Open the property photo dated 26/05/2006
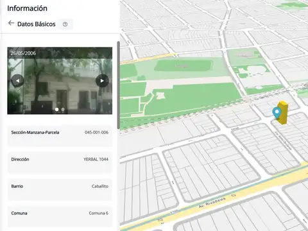Screen dimensions: 308x231 (60, 81)
